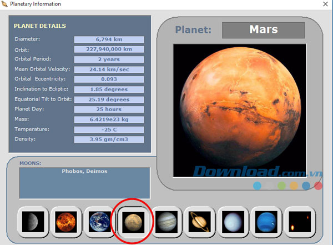Click the Density: label
The image size is (333, 245).
25,139
